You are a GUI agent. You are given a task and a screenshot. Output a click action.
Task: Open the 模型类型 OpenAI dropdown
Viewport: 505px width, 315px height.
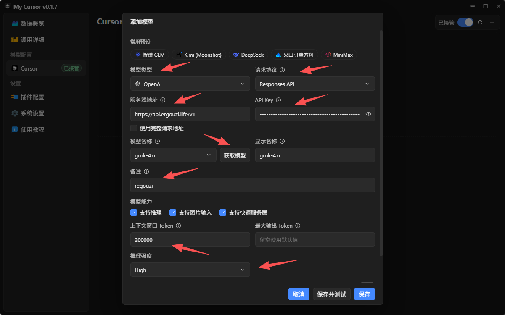(190, 84)
